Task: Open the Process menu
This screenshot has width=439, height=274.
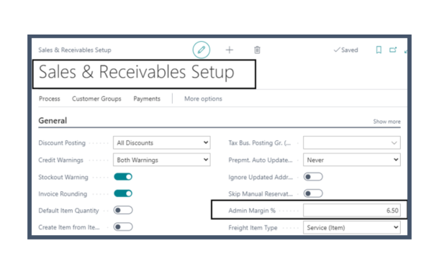Action: [x=49, y=99]
